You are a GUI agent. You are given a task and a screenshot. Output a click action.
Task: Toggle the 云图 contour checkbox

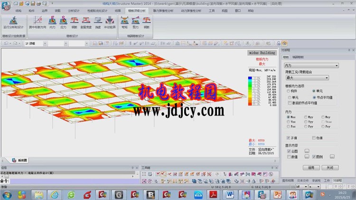coord(289,151)
